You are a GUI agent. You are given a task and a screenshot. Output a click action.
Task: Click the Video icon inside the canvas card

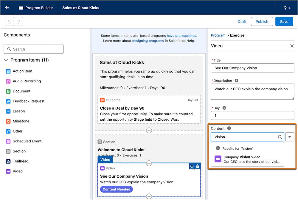102,168
